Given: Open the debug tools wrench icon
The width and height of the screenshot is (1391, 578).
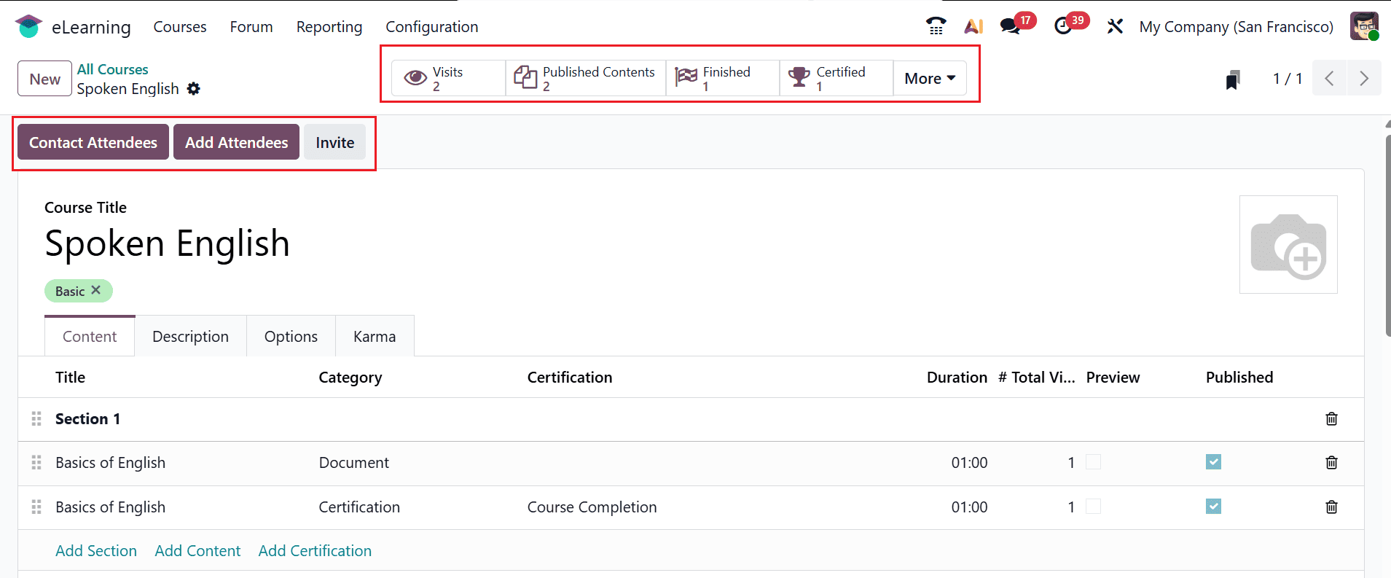Looking at the screenshot, I should tap(1115, 26).
